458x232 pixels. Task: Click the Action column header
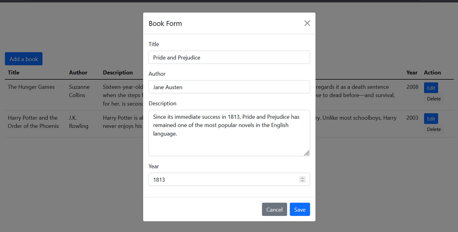[x=432, y=72]
